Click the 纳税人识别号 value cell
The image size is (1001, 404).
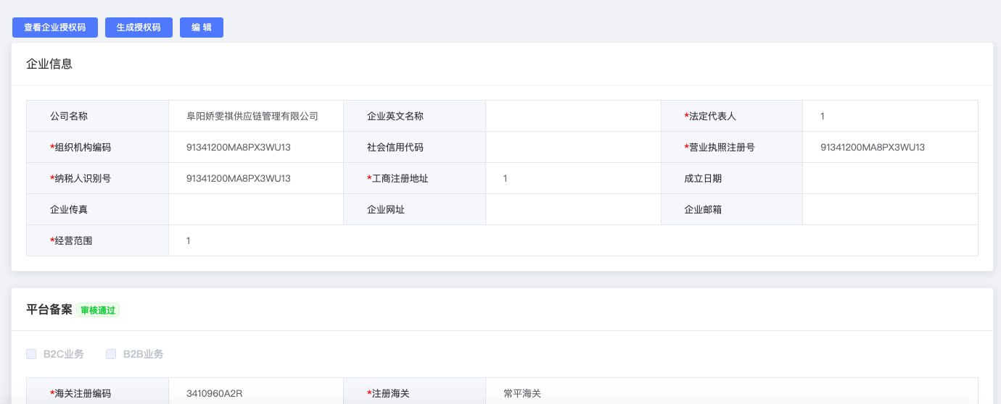(x=256, y=178)
